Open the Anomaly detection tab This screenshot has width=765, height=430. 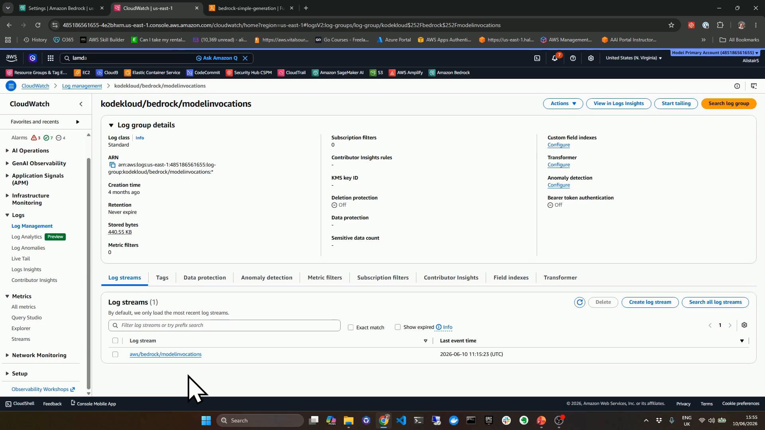coord(267,278)
